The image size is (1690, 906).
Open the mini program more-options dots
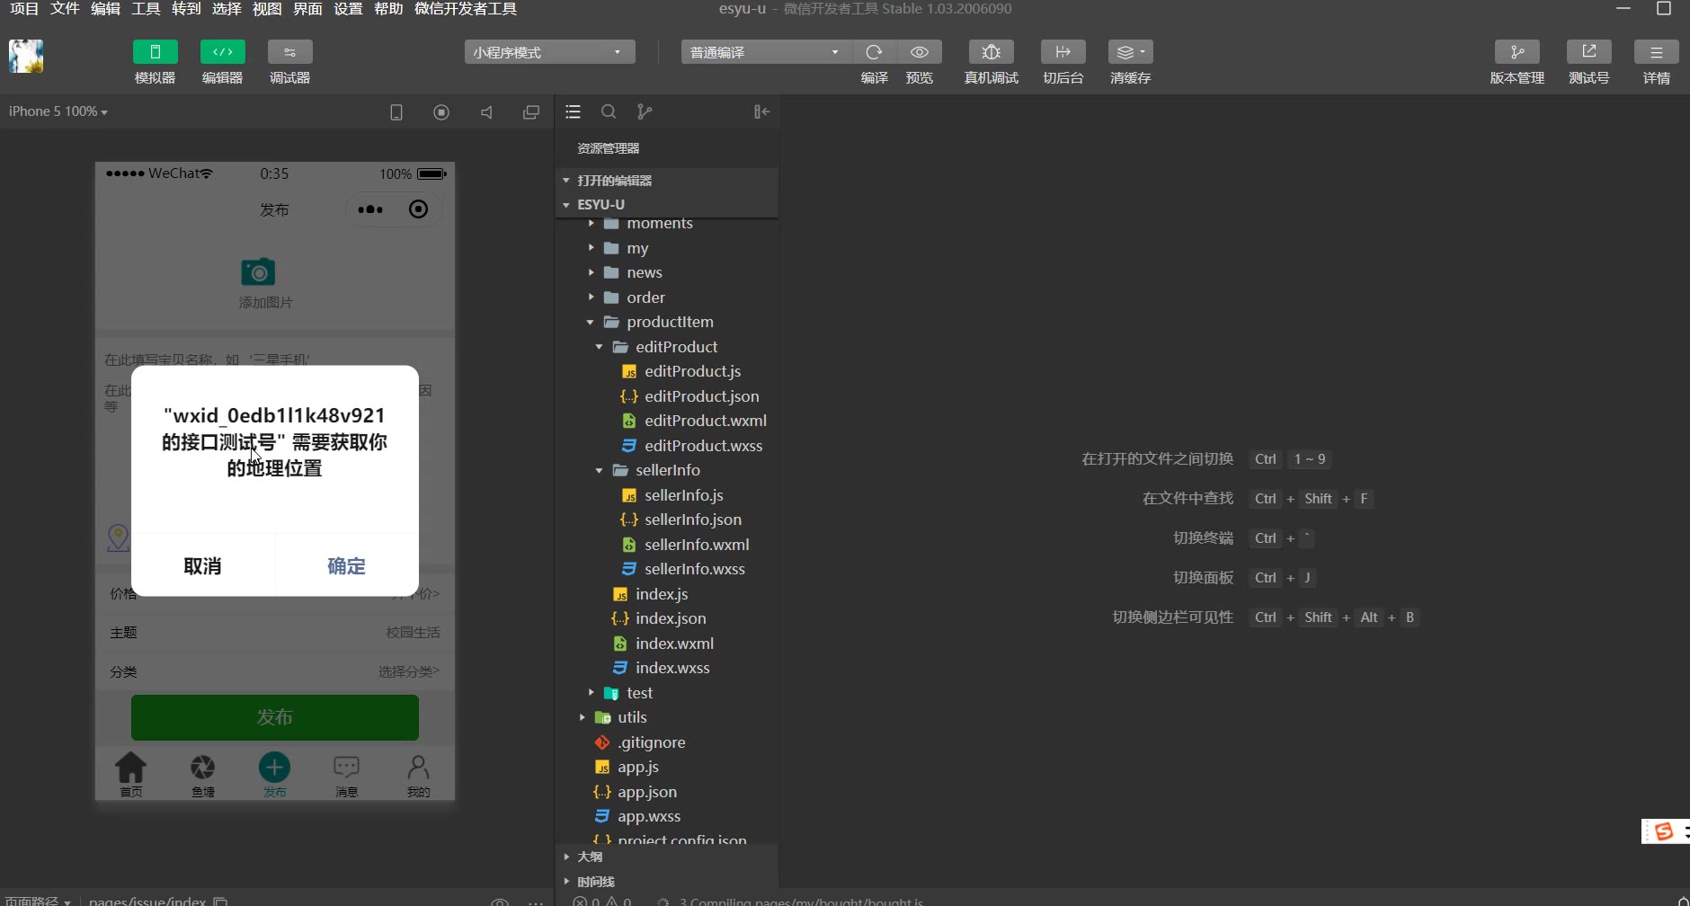click(x=370, y=209)
